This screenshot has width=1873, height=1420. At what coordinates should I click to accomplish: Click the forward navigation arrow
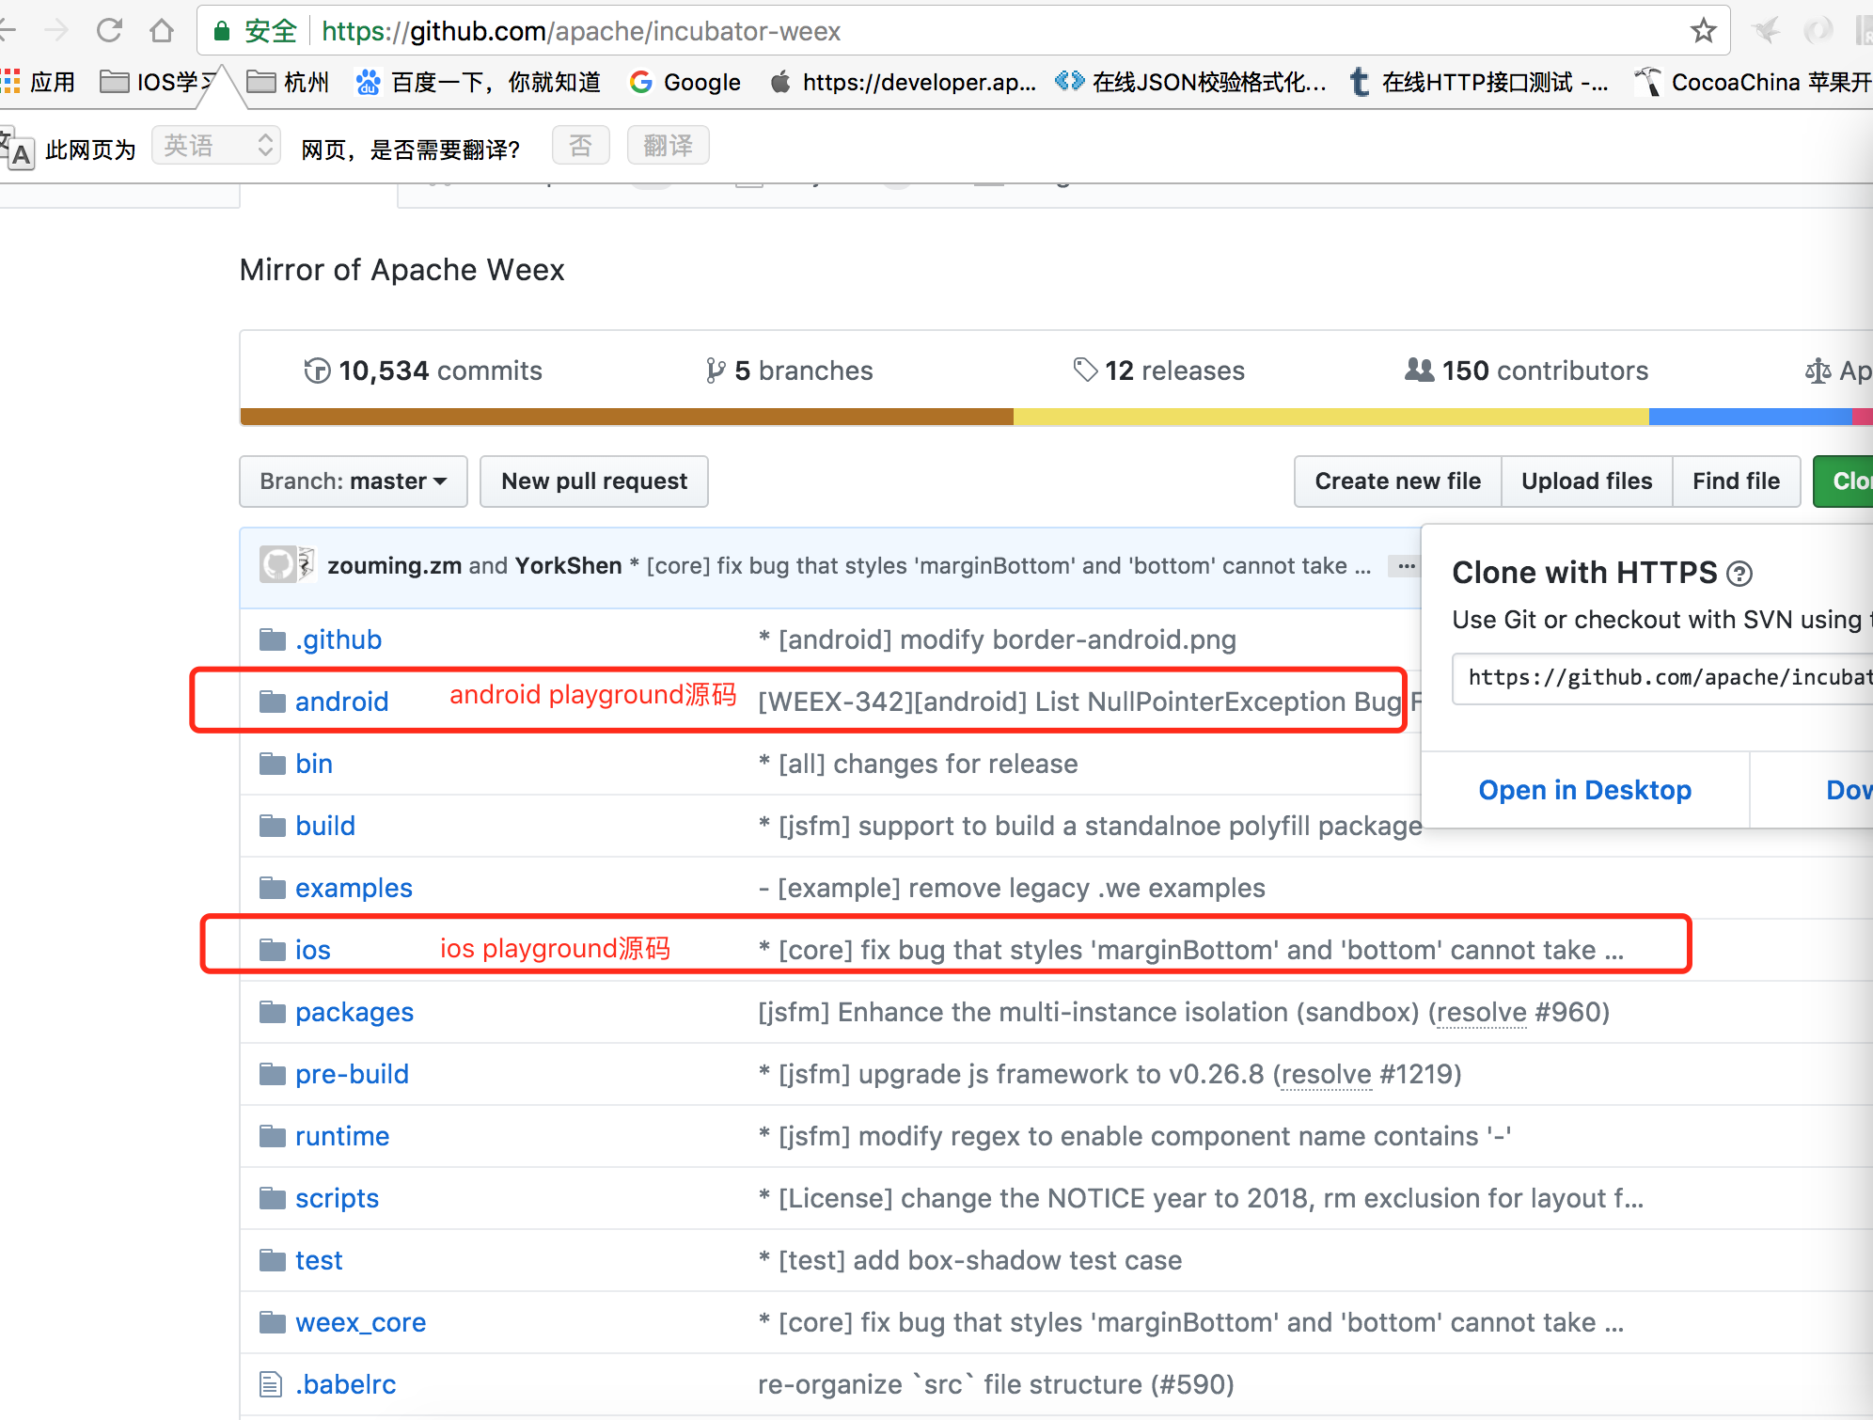point(56,31)
